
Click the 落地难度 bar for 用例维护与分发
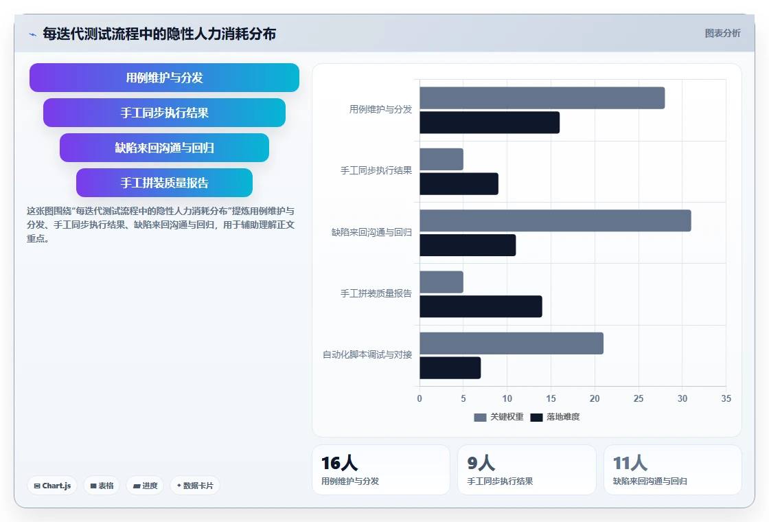pyautogui.click(x=490, y=123)
